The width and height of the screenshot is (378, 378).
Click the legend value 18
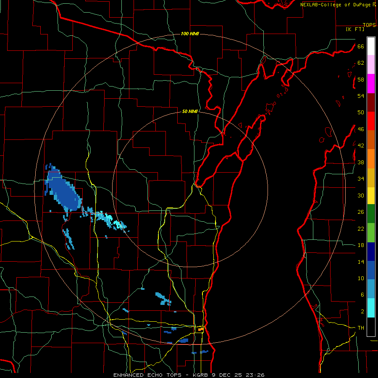point(361,245)
